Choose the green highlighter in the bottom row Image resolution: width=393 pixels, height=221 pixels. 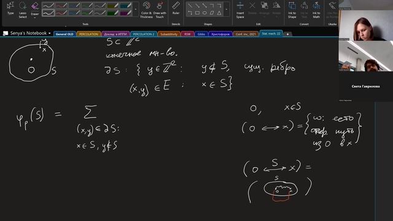point(112,12)
